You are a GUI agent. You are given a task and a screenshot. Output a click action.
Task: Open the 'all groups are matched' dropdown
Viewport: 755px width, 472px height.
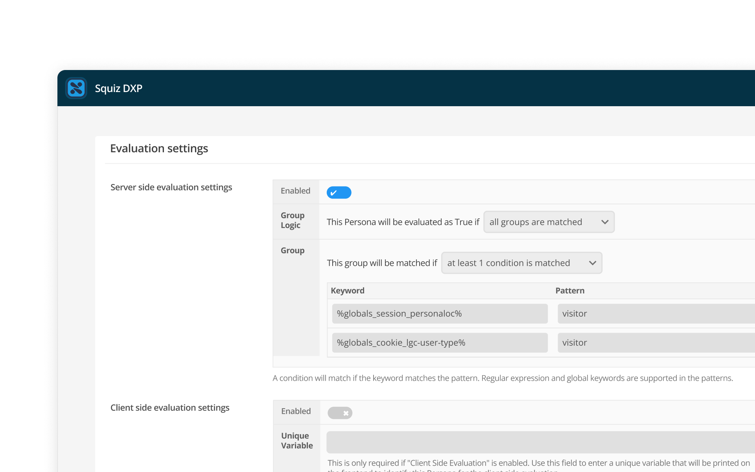tap(549, 222)
